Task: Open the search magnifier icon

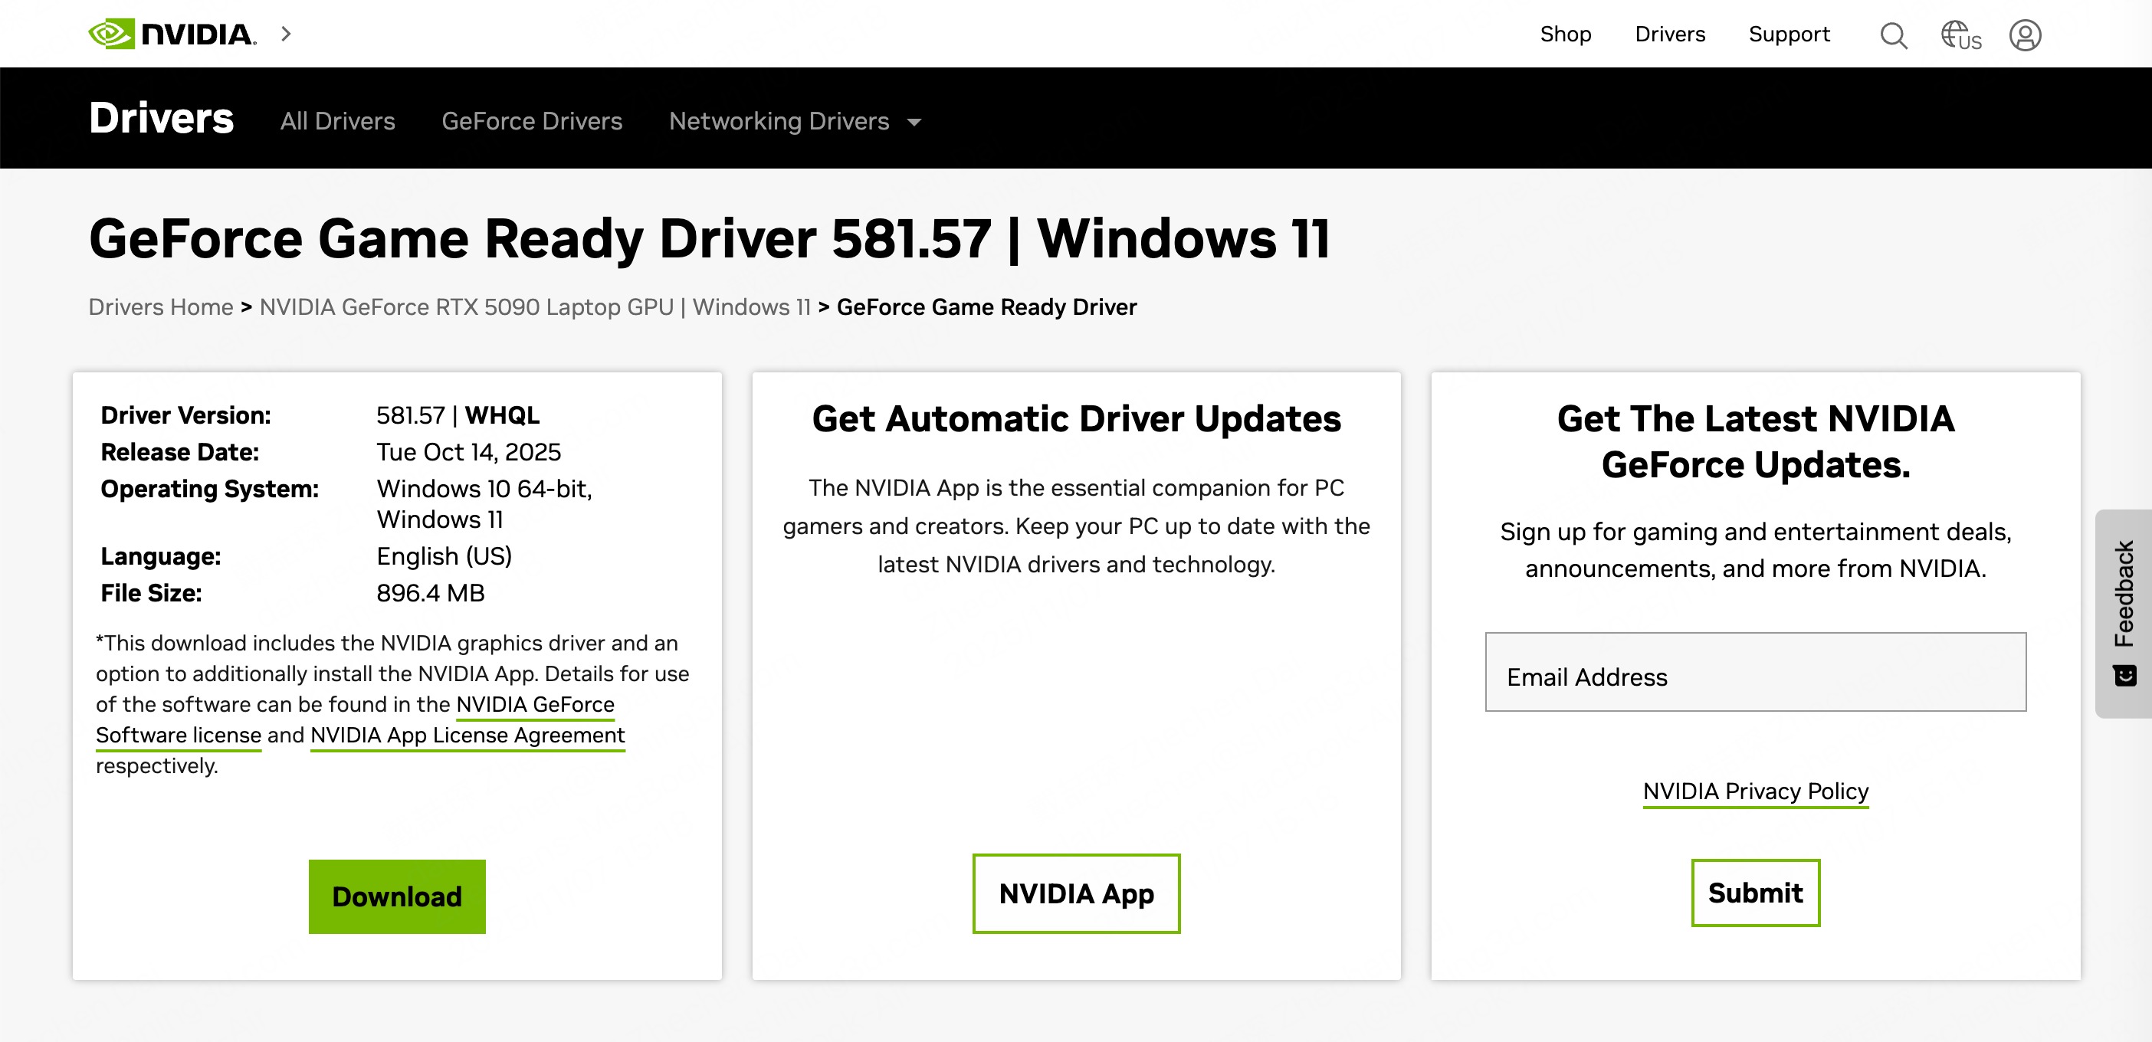Action: click(1893, 35)
